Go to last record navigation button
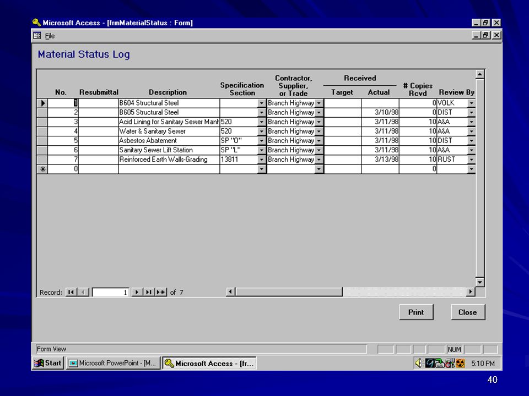Viewport: 529px width, 396px height. (x=148, y=292)
